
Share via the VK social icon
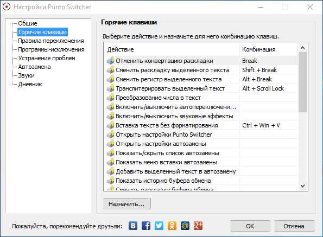(x=133, y=226)
